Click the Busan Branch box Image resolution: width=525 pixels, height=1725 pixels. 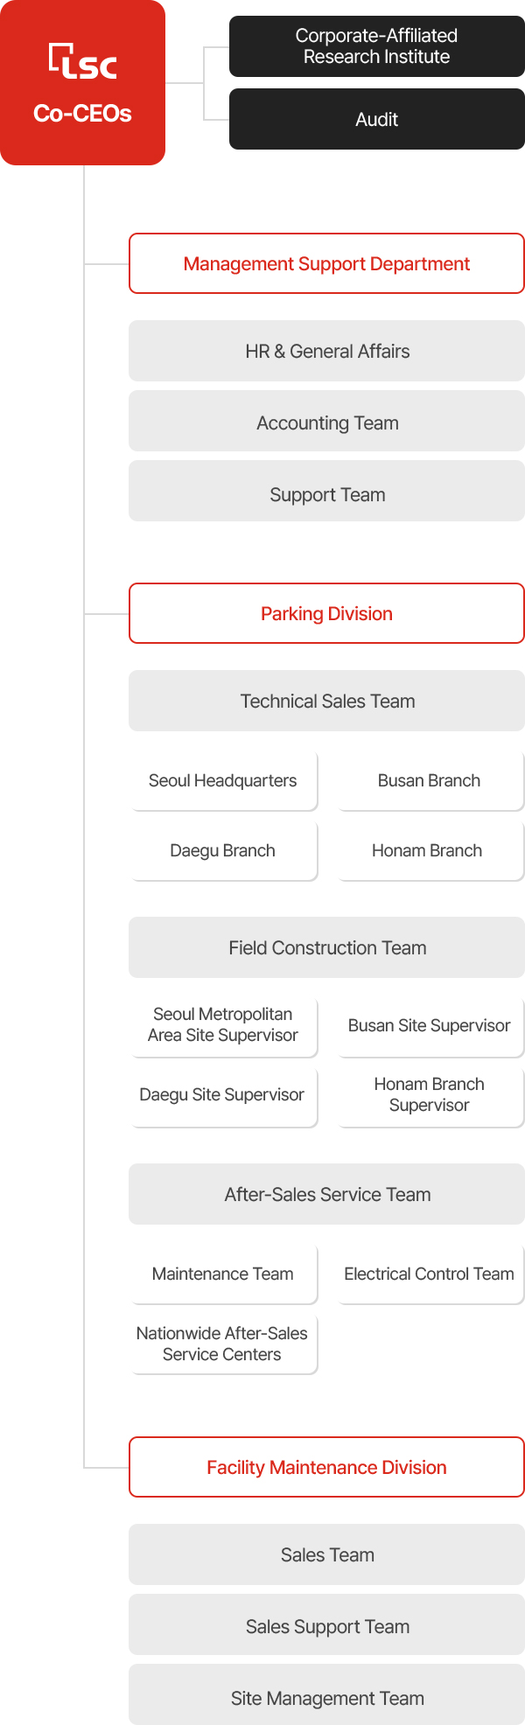tap(430, 780)
